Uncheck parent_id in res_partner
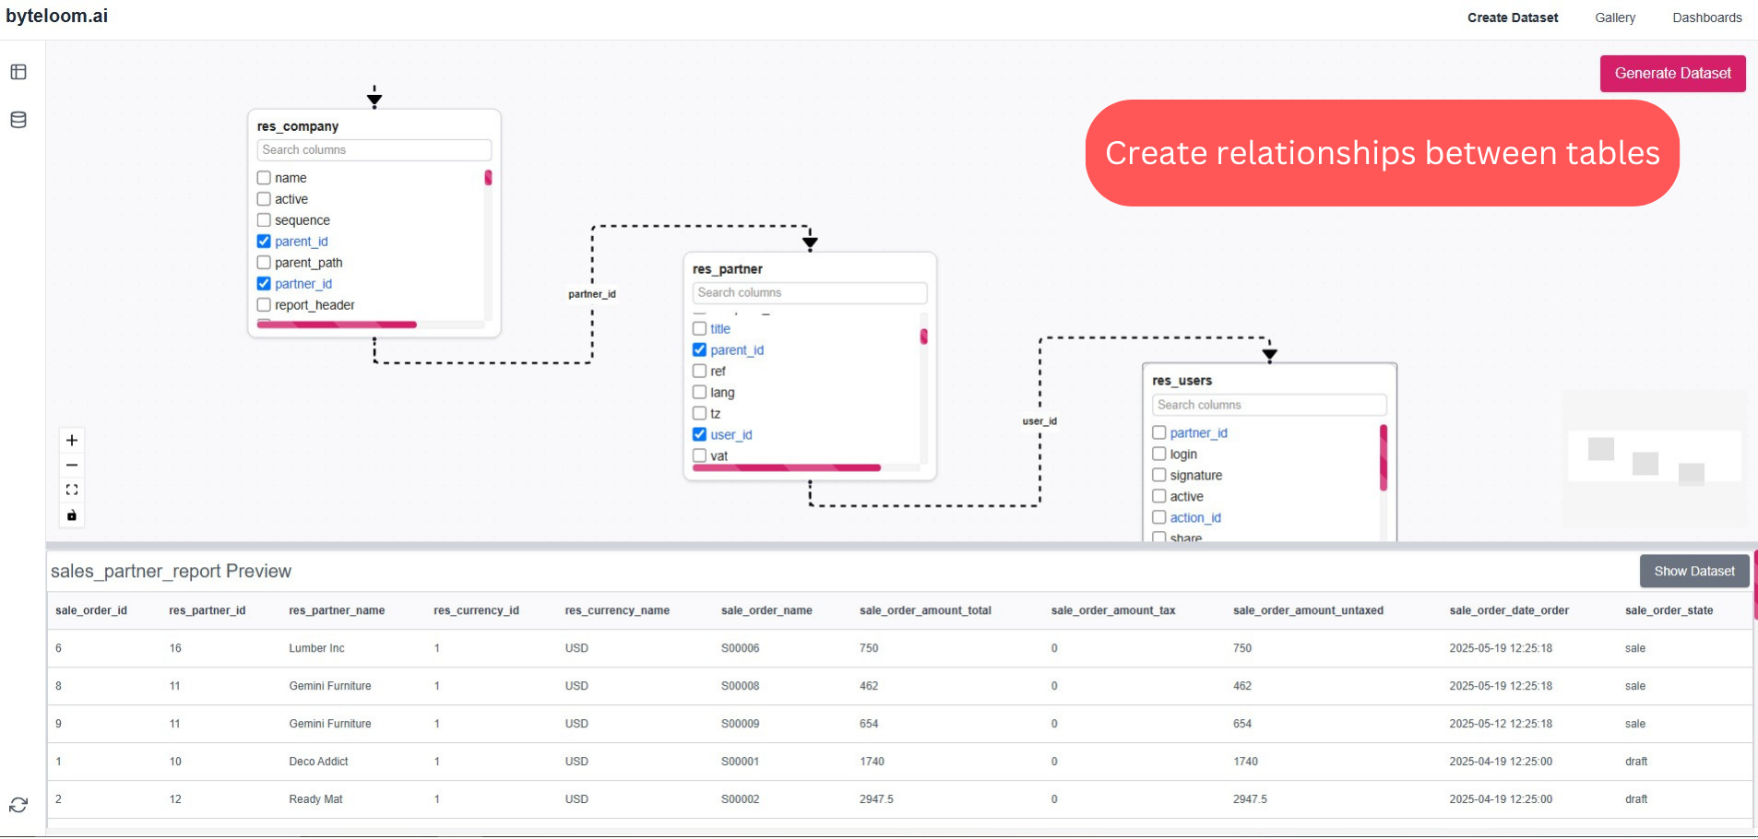The height and width of the screenshot is (839, 1758). 699,350
